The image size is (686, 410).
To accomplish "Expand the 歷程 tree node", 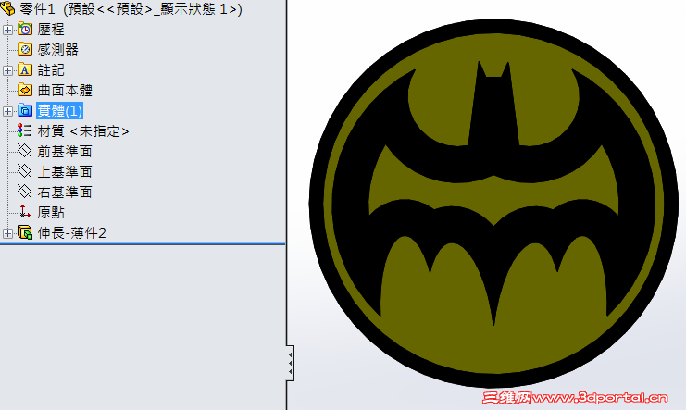I will click(7, 30).
